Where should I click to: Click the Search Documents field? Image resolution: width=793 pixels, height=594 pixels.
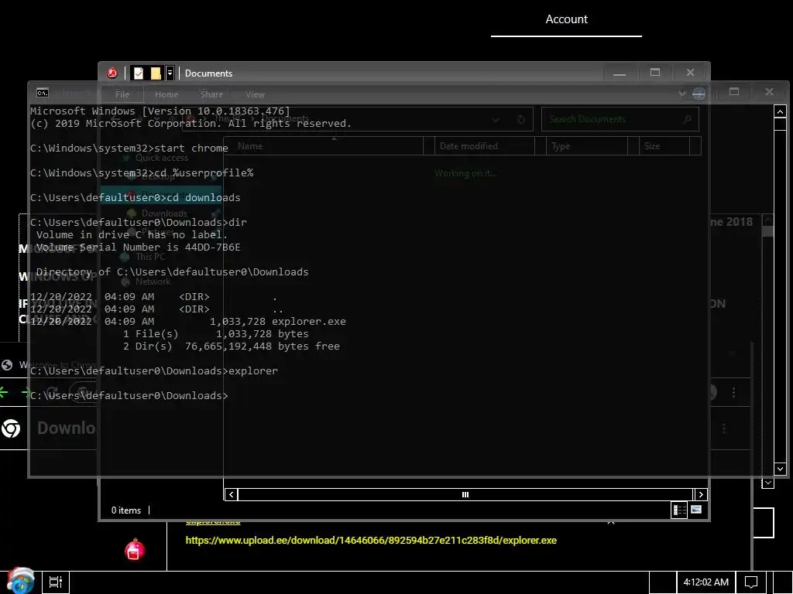click(620, 119)
